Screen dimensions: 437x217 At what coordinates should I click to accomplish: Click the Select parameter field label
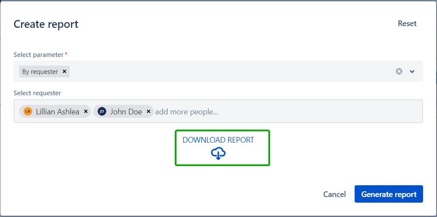click(x=38, y=55)
